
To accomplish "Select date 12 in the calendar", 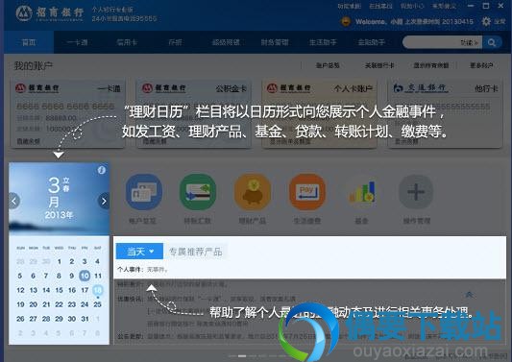I will coord(20,290).
